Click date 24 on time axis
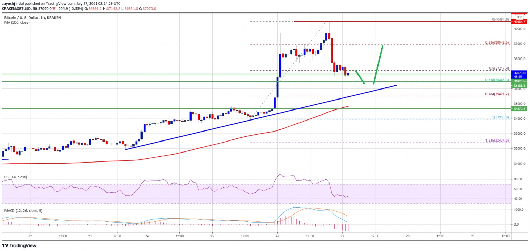 pos(147,236)
